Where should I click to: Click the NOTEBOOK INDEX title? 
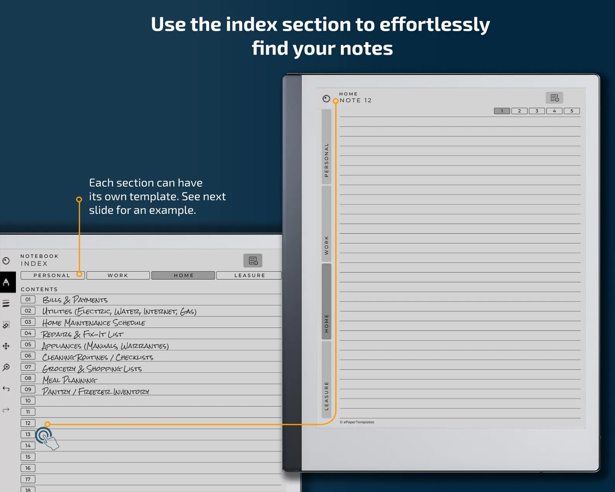(x=40, y=260)
